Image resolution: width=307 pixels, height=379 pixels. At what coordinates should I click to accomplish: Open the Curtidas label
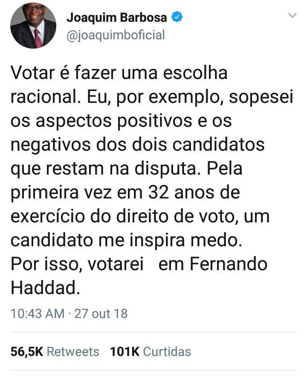[167, 352]
